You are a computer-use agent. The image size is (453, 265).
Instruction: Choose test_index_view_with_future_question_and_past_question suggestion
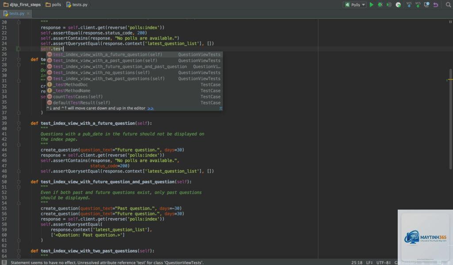(x=134, y=66)
